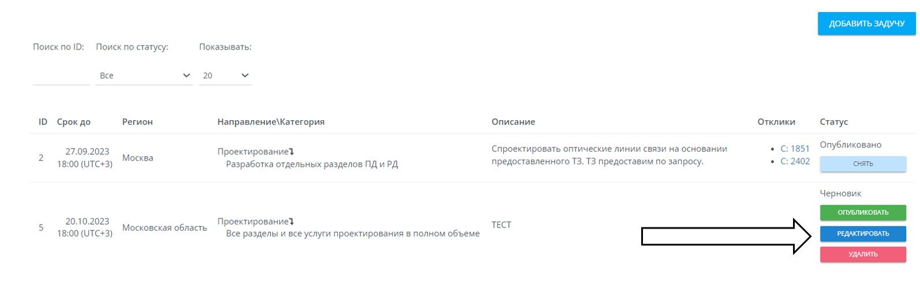Select the "Регион" column header
This screenshot has width=920, height=285.
tap(137, 122)
